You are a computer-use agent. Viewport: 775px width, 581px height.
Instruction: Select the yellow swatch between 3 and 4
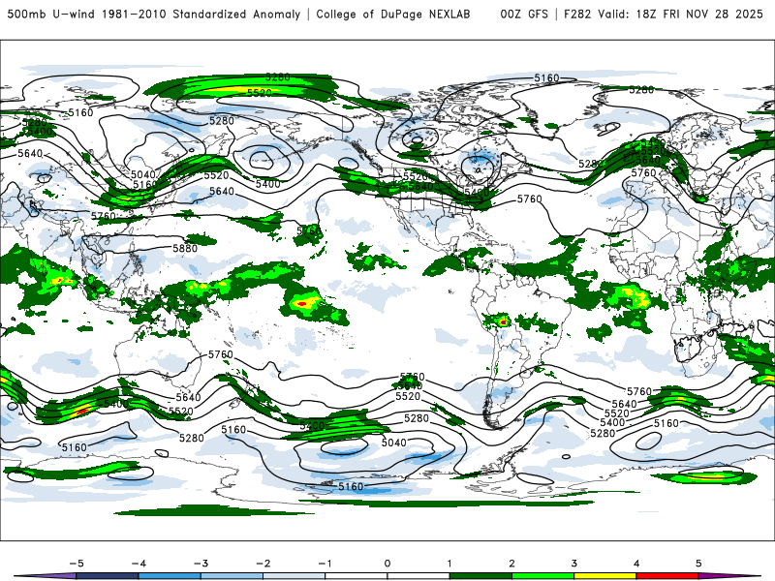pyautogui.click(x=605, y=576)
